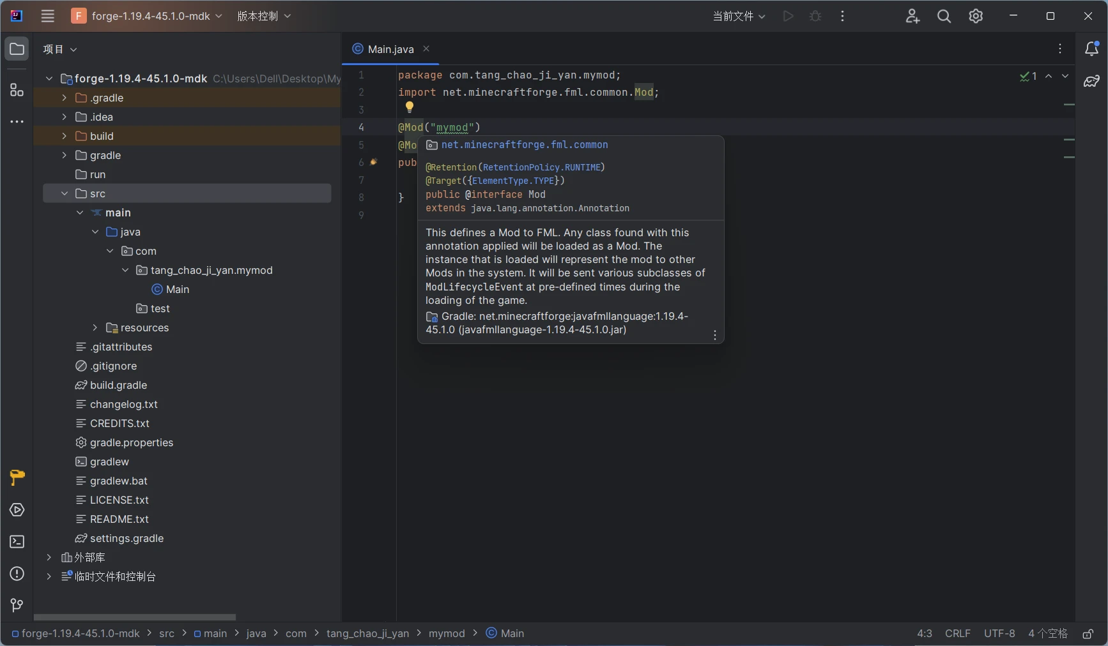This screenshot has width=1108, height=646.
Task: Expand the resources folder in project tree
Action: (95, 327)
